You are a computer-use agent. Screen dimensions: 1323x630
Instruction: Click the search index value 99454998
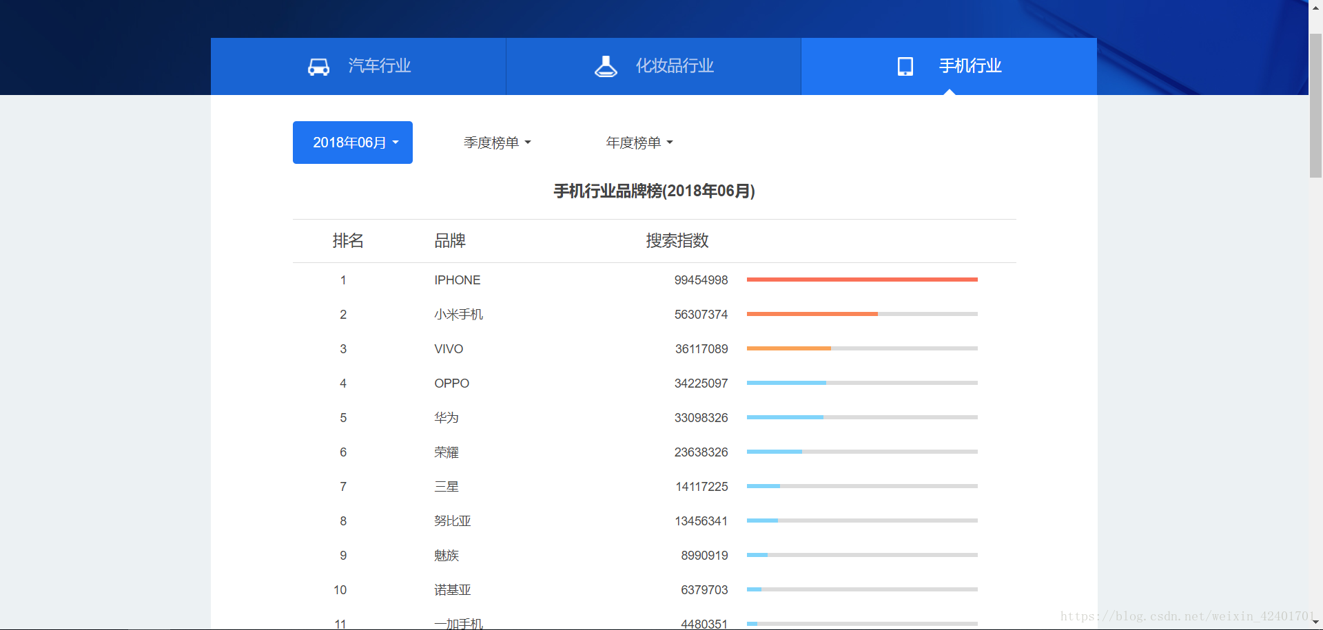point(701,280)
